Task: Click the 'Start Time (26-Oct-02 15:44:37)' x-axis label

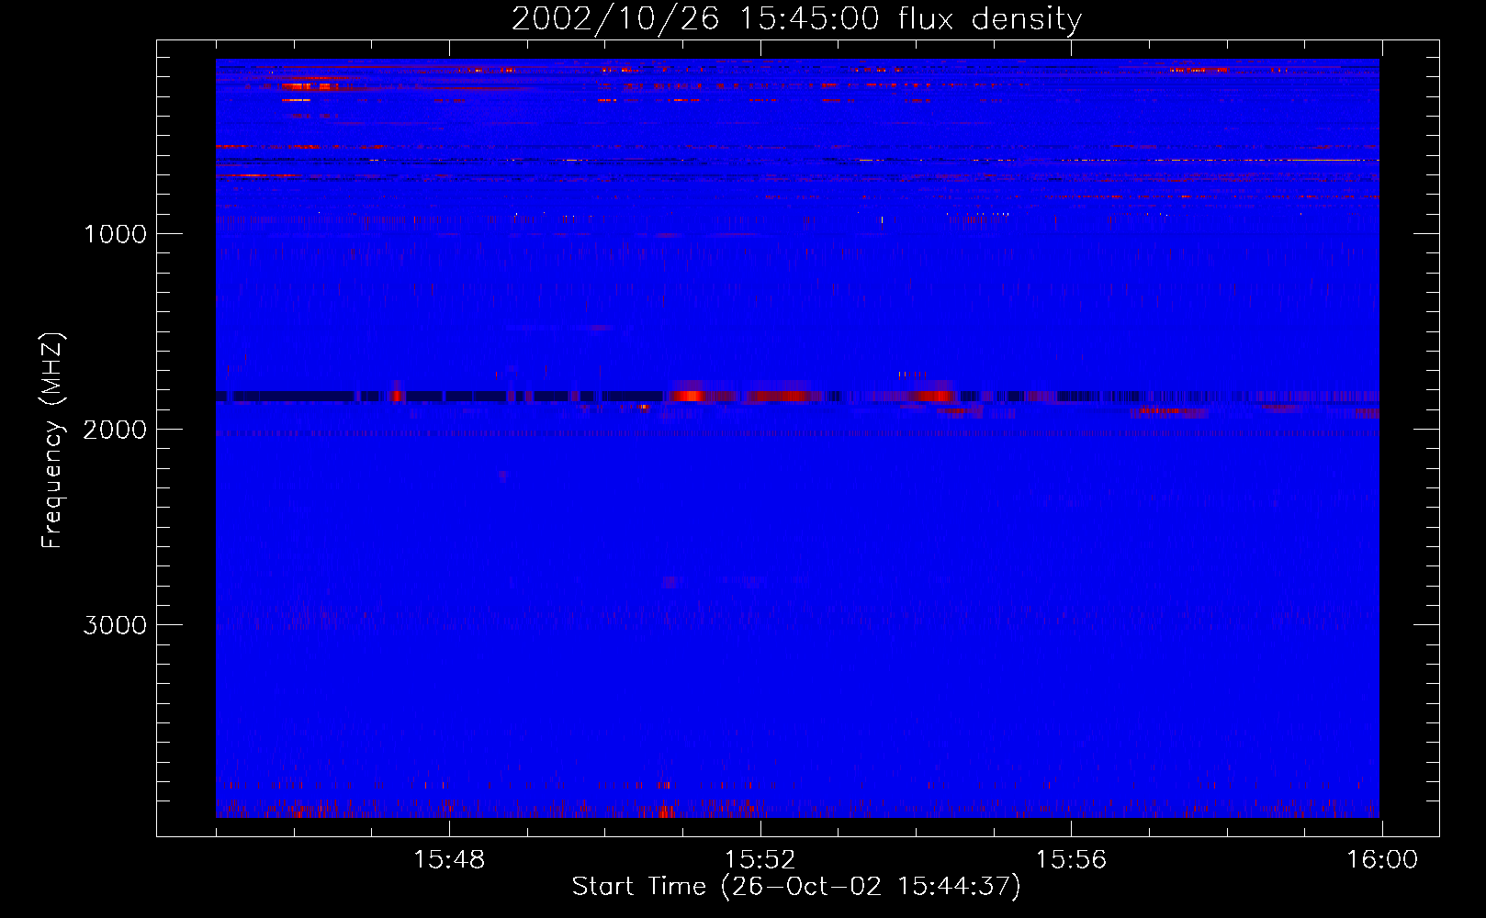Action: pos(796,887)
